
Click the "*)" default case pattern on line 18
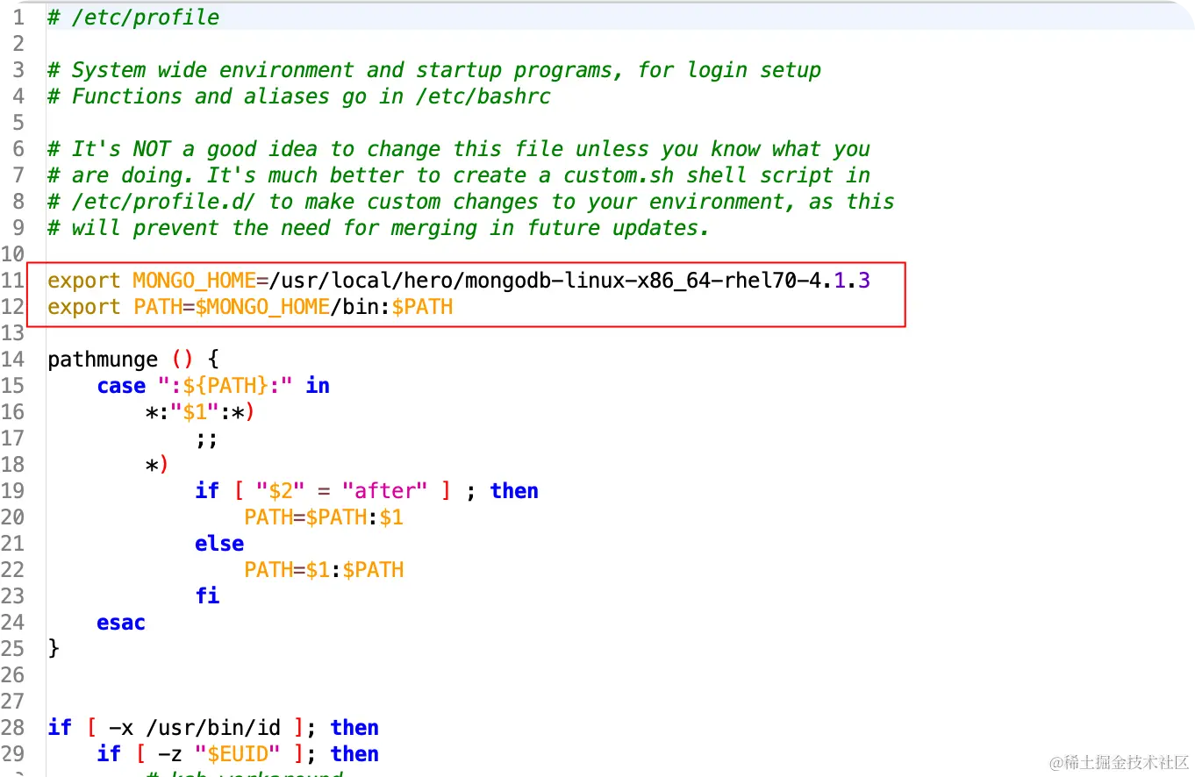point(157,465)
